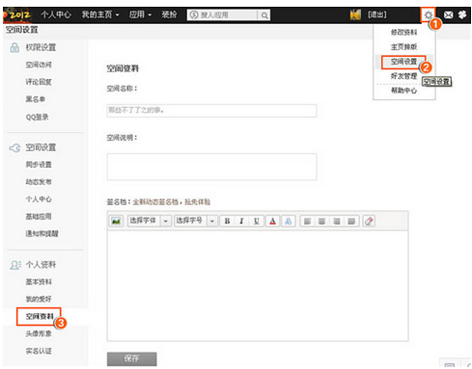Select 空间设置 in the gear dropdown menu
Screen dimensions: 472x369
click(403, 62)
